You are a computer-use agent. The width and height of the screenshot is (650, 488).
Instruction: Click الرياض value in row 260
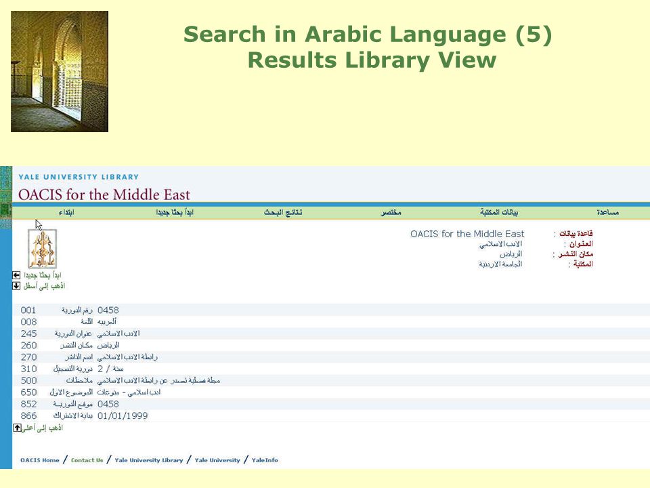108,345
